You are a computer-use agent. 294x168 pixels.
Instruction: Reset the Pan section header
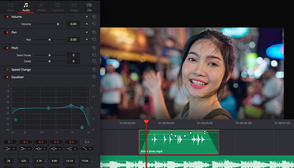[94, 32]
